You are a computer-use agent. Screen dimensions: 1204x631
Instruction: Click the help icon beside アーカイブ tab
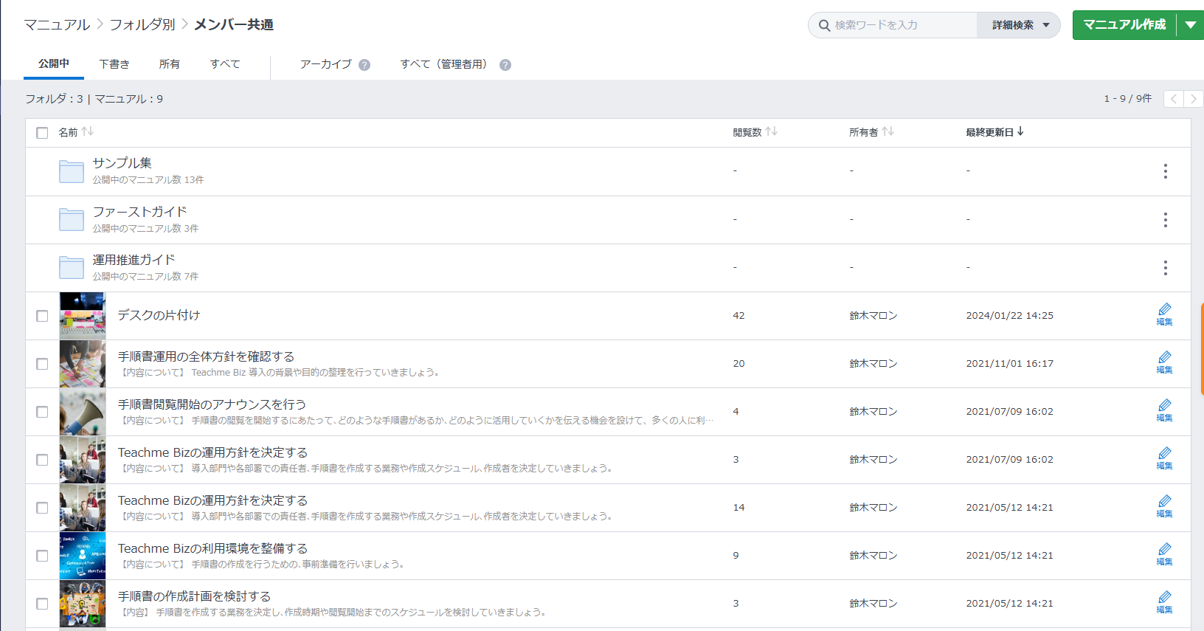coord(364,65)
